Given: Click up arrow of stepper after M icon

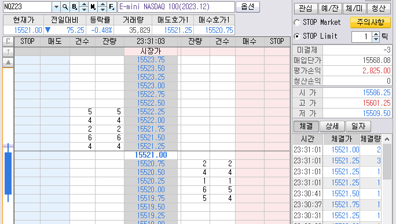Looking at the screenshot, I should tap(102, 4).
